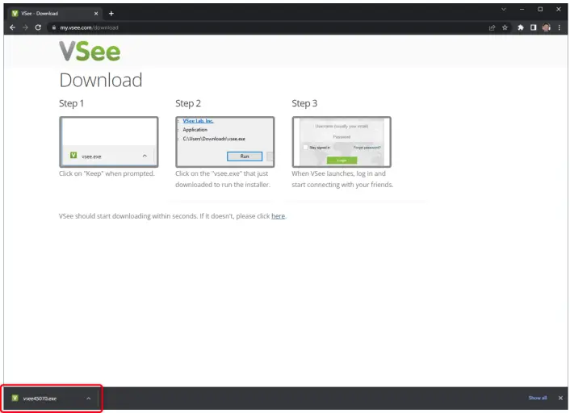Go back to the previous page
This screenshot has width=570, height=413.
tap(12, 27)
